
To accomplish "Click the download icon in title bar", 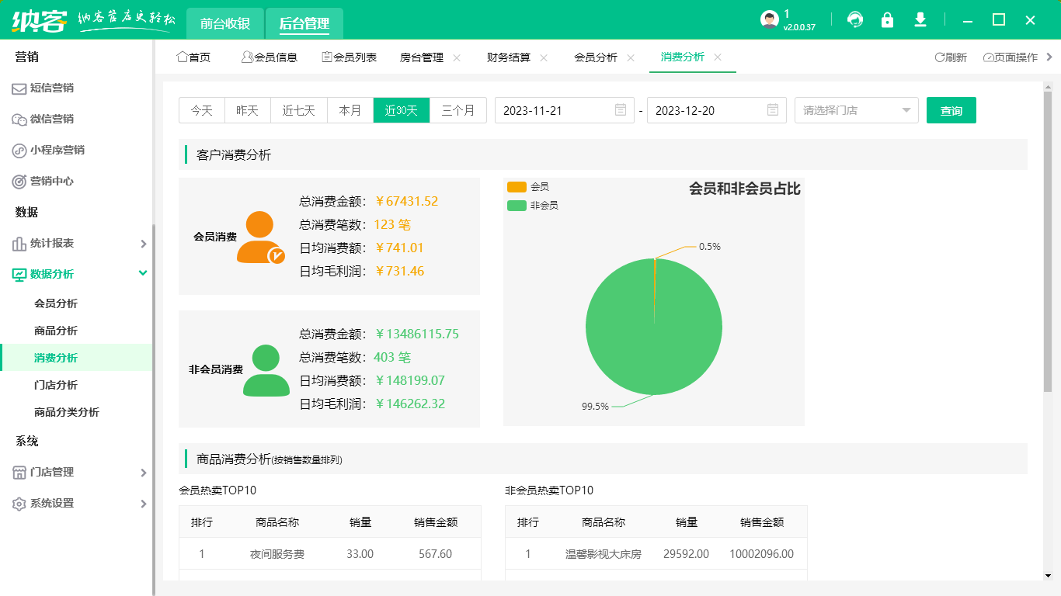I will [920, 20].
